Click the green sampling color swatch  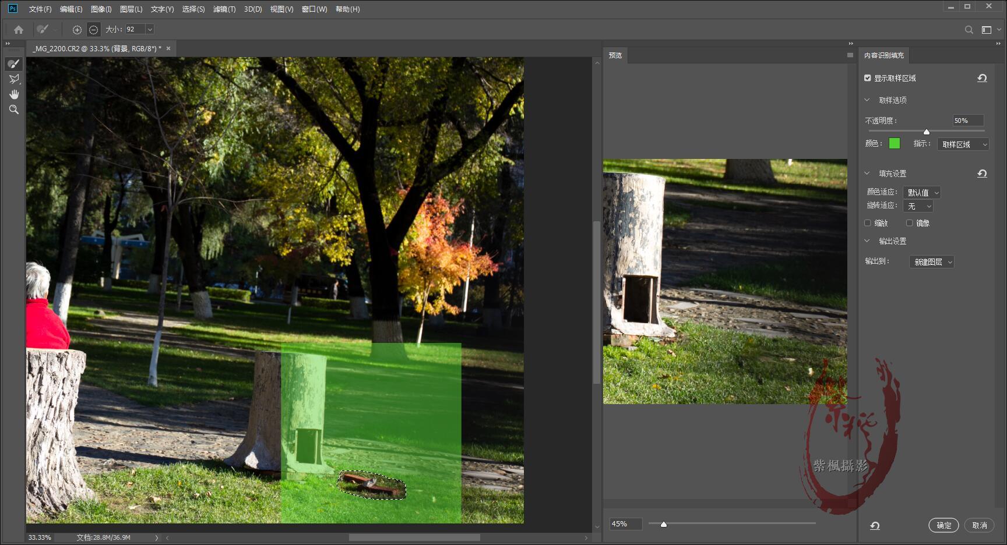(895, 144)
